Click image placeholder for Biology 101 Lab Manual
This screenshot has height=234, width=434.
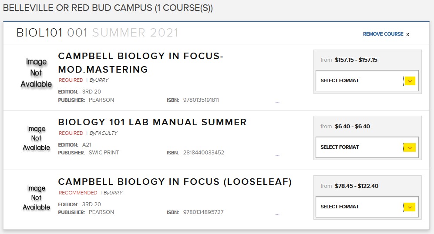coord(36,138)
